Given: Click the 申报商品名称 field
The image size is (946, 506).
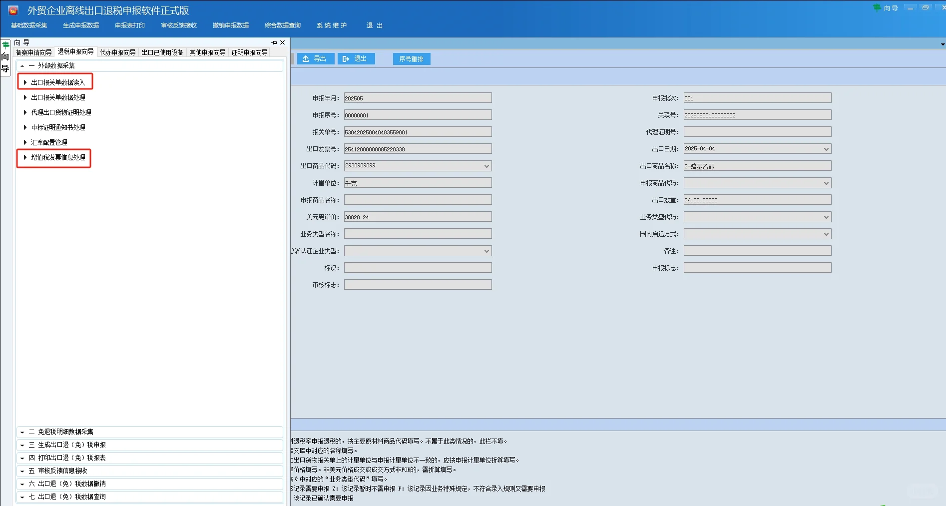Looking at the screenshot, I should [x=418, y=200].
